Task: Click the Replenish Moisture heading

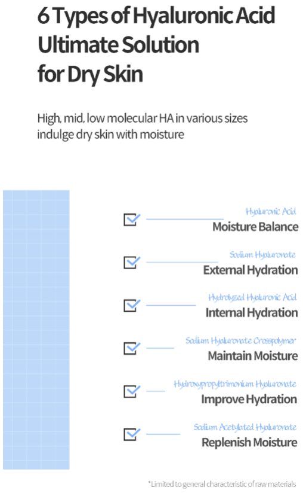Action: pyautogui.click(x=249, y=442)
